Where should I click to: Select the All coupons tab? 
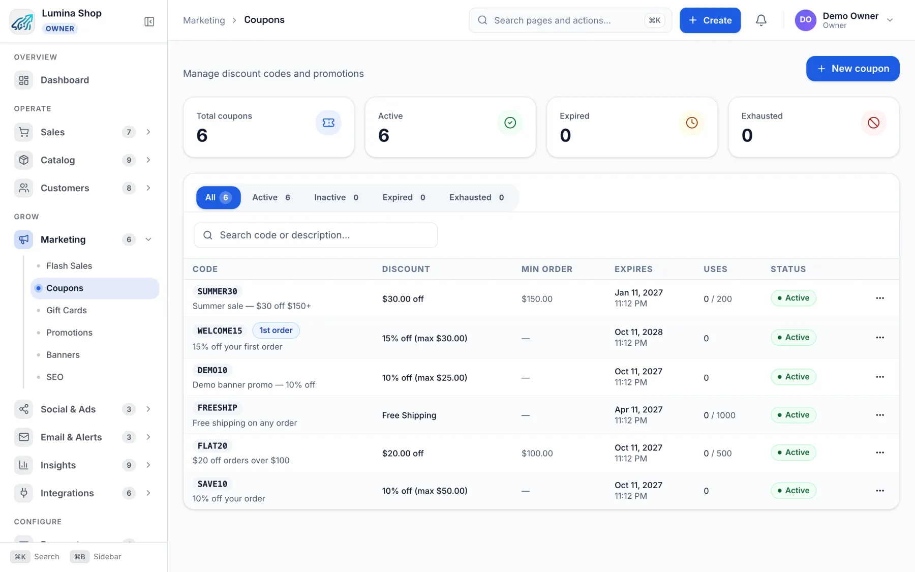[x=218, y=198]
